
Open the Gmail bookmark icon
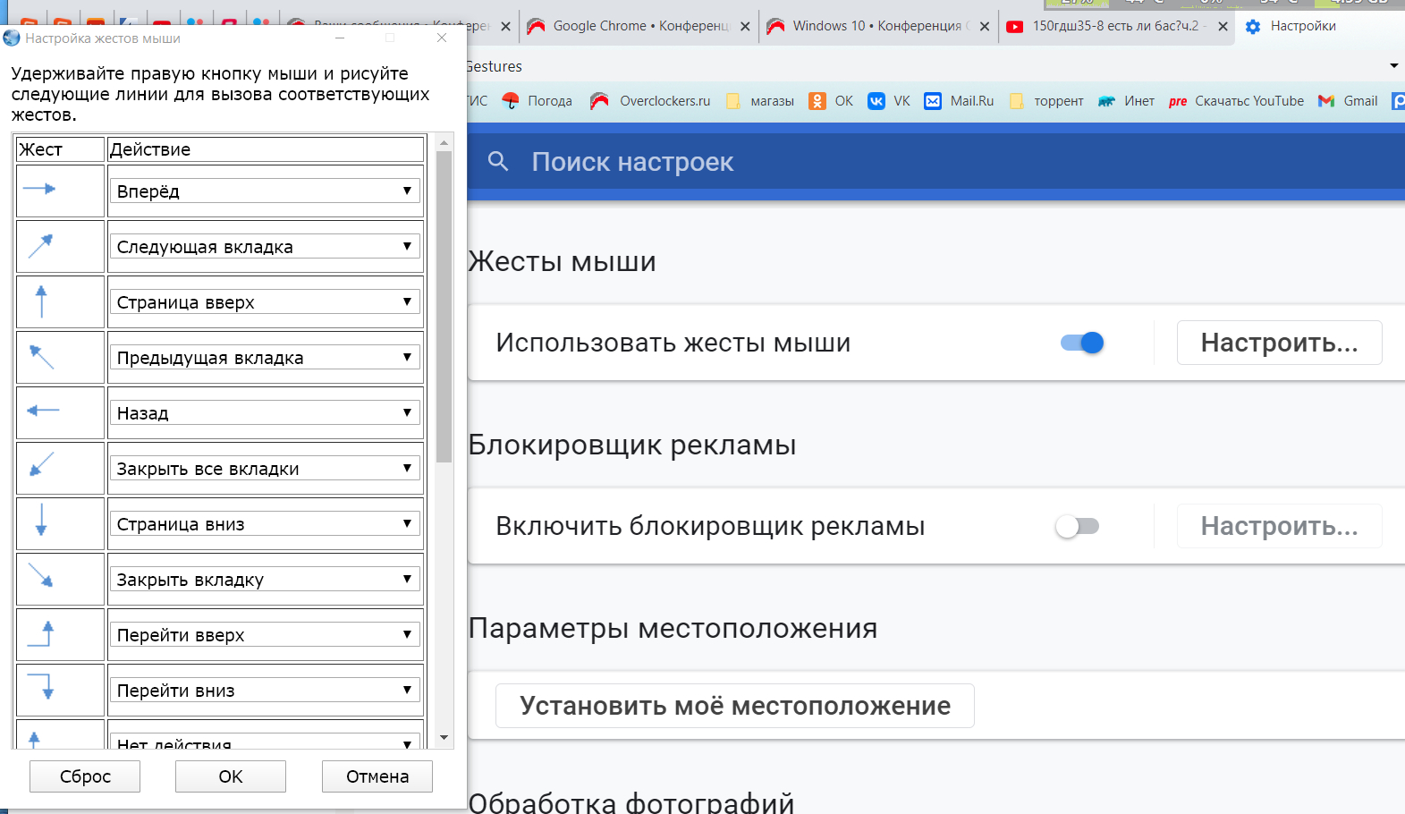coord(1326,101)
